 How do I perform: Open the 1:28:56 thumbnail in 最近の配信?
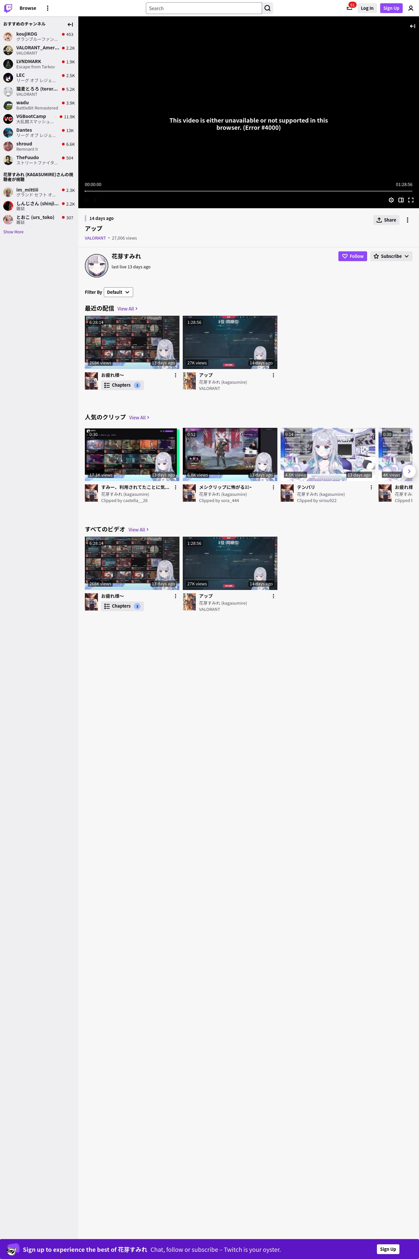(230, 342)
